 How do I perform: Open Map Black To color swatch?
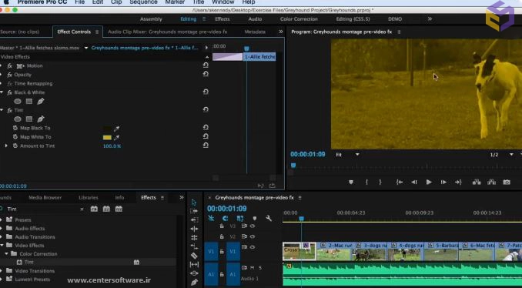pos(107,128)
